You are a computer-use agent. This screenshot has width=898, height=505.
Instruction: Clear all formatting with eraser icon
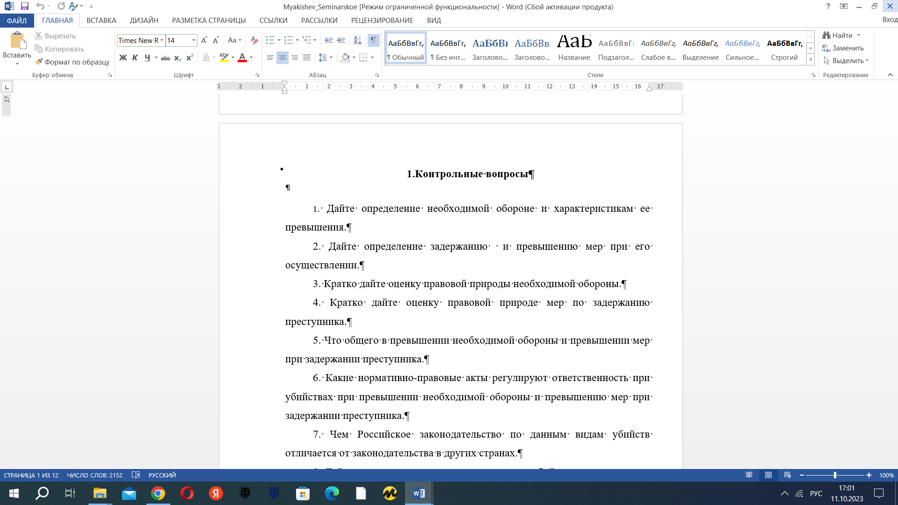click(254, 41)
